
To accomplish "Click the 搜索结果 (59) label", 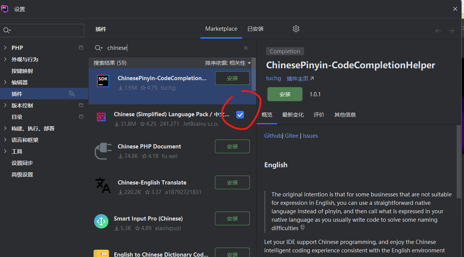I will point(110,63).
